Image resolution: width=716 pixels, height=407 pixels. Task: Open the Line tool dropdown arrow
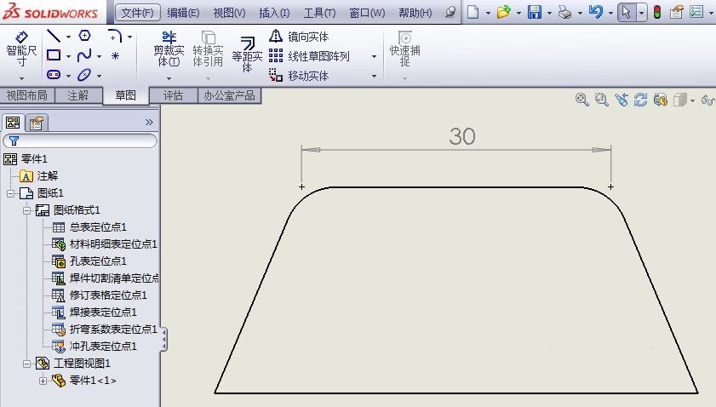click(x=68, y=37)
